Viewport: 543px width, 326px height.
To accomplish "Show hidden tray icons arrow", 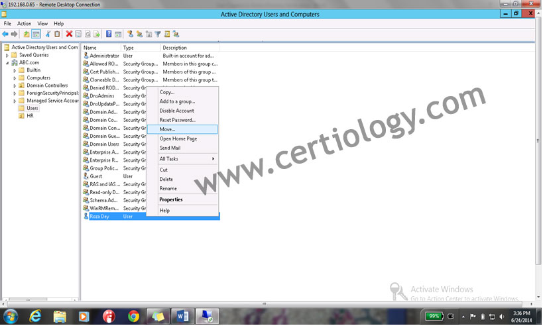I will [x=463, y=316].
